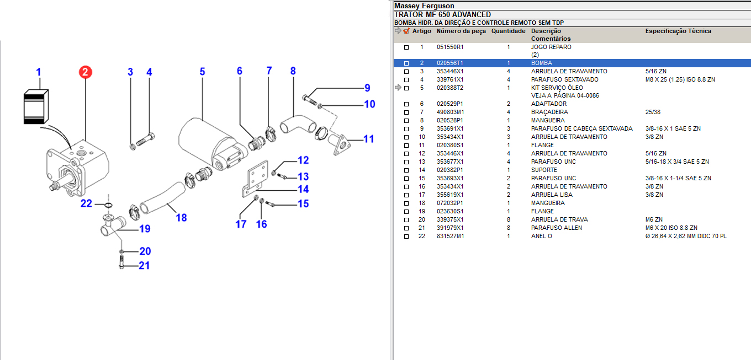Click callout number 18 for the hose

click(x=181, y=218)
